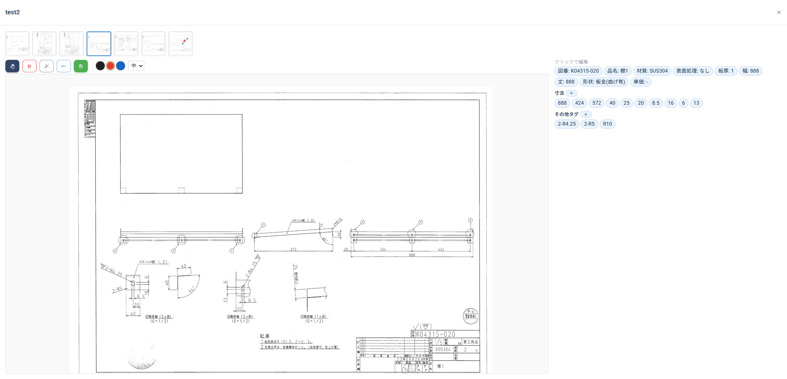The width and height of the screenshot is (787, 379).
Task: Open the first drawing thumbnail
Action: pos(17,44)
